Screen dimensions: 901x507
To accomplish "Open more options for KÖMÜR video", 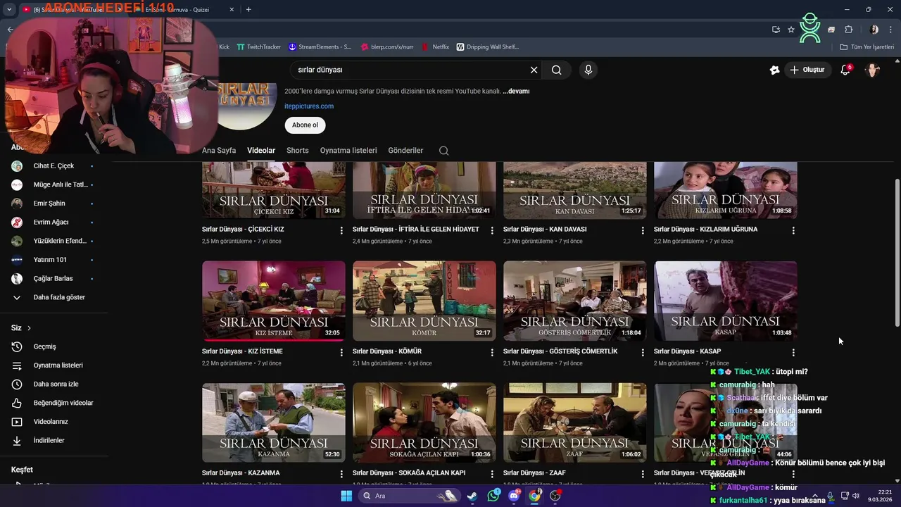I will 492,352.
